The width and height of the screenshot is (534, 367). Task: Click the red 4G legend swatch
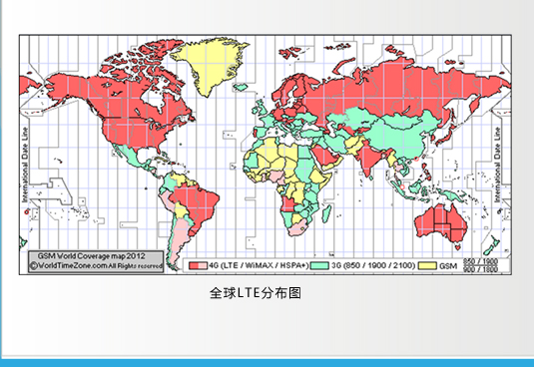pos(198,265)
